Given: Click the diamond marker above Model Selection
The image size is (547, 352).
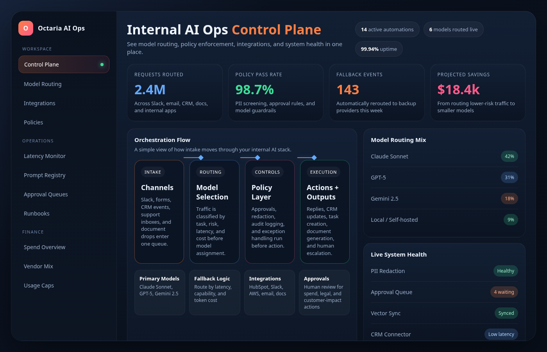Looking at the screenshot, I should 201,158.
